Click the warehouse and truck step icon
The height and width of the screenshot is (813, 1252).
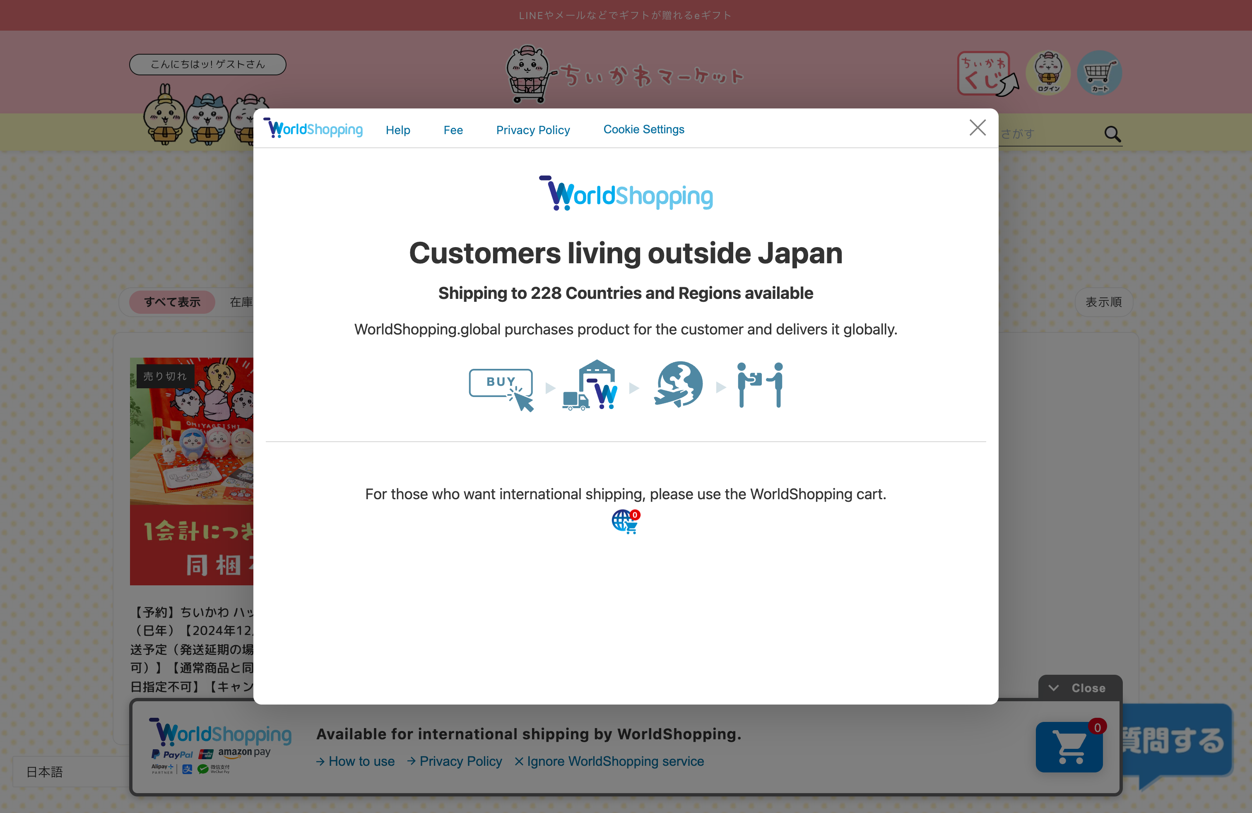(590, 385)
